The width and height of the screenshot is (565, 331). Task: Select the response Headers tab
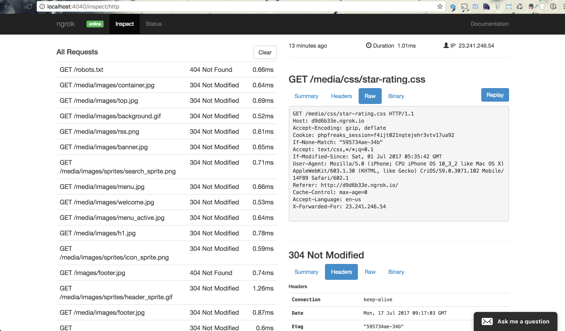tap(341, 272)
